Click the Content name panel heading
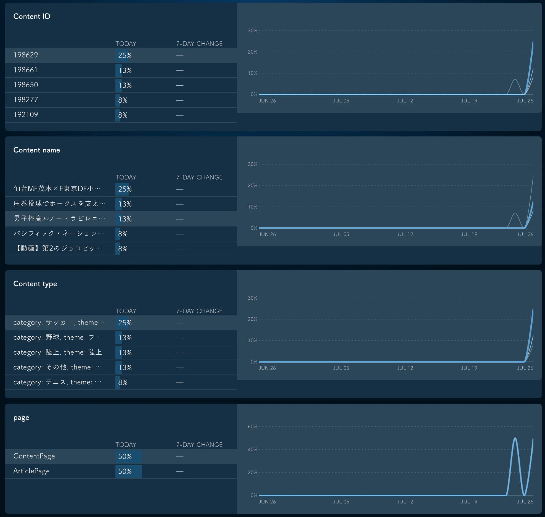 tap(37, 150)
